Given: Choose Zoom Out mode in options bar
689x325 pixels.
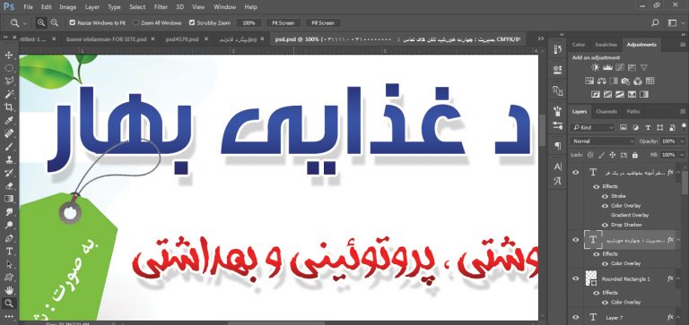Looking at the screenshot, I should [x=54, y=22].
